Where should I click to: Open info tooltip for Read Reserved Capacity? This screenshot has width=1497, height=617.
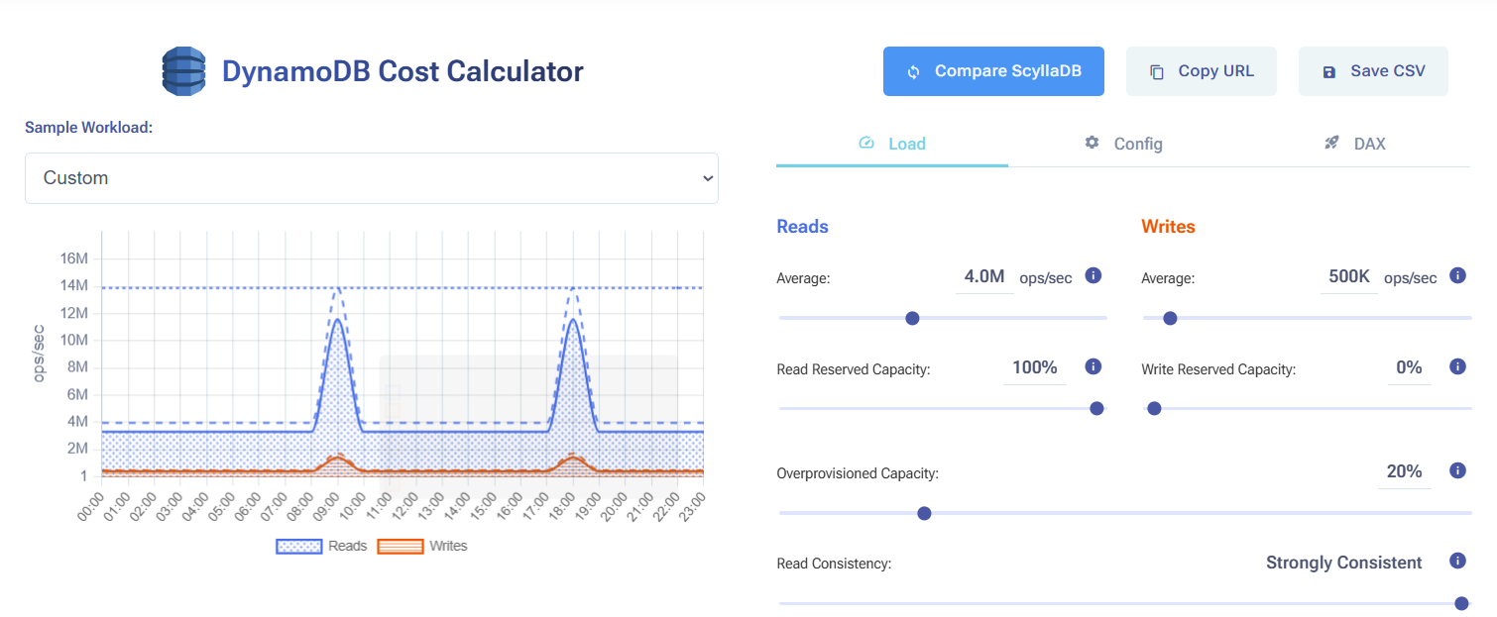1094,366
